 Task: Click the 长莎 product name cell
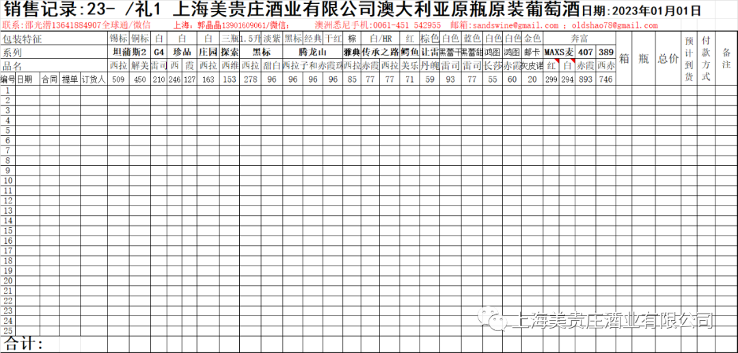pos(493,66)
